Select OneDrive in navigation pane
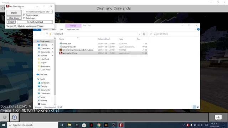The height and width of the screenshot is (128, 228). click(x=43, y=74)
